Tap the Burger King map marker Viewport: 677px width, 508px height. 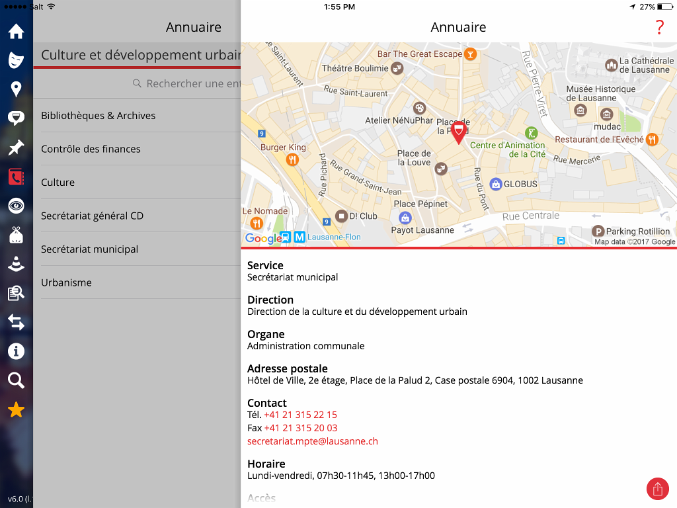[x=292, y=160]
